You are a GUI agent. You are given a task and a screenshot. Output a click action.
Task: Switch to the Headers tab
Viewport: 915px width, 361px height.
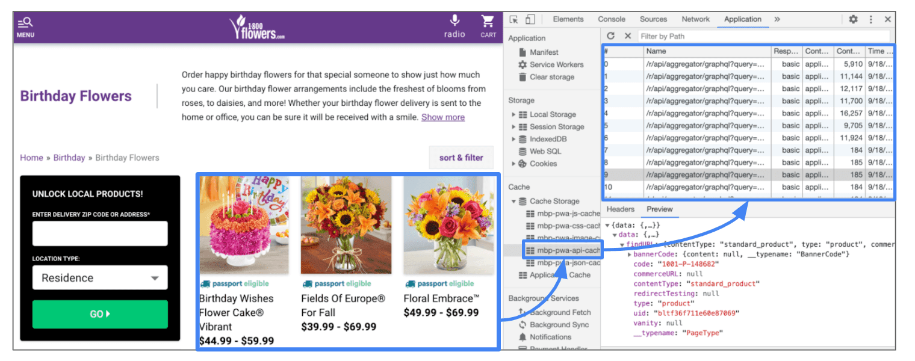(620, 209)
